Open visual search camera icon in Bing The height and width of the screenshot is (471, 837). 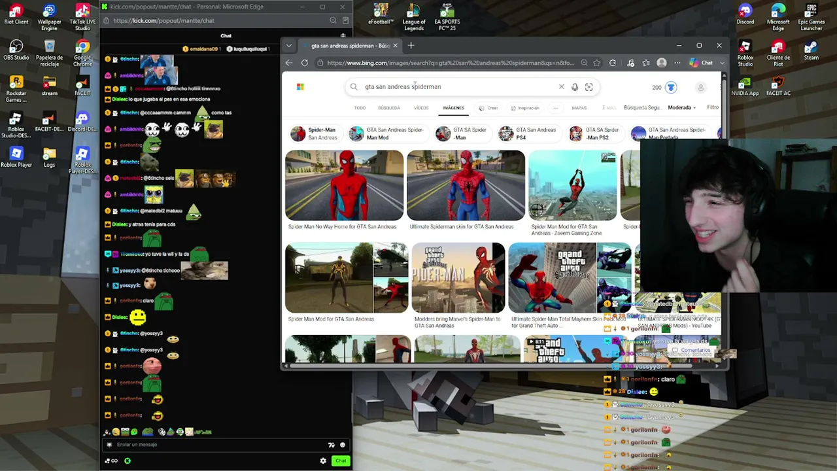click(589, 86)
